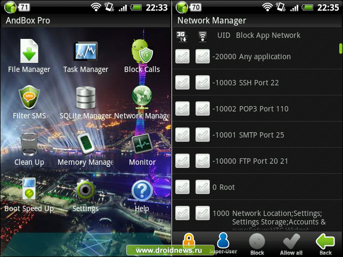The image size is (343, 257).
Task: Open the Help question mark icon
Action: click(142, 191)
